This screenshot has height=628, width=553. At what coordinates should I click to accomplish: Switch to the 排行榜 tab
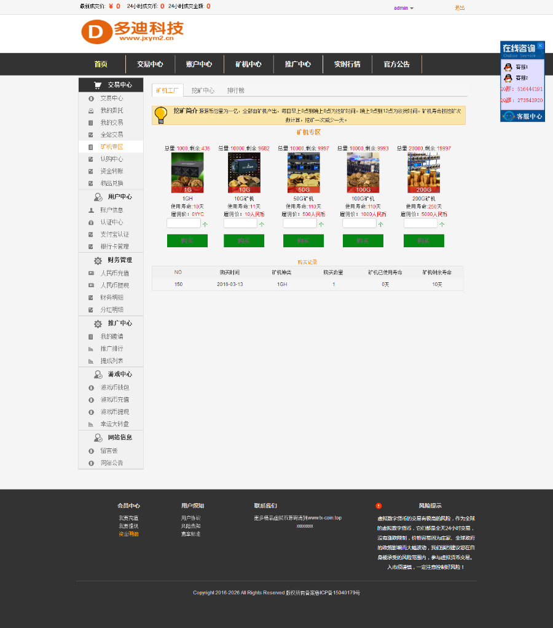pyautogui.click(x=236, y=90)
